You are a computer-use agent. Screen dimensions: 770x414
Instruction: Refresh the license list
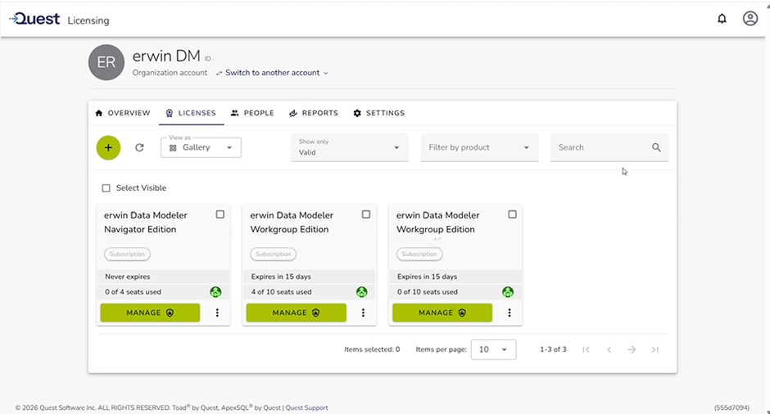coord(139,147)
